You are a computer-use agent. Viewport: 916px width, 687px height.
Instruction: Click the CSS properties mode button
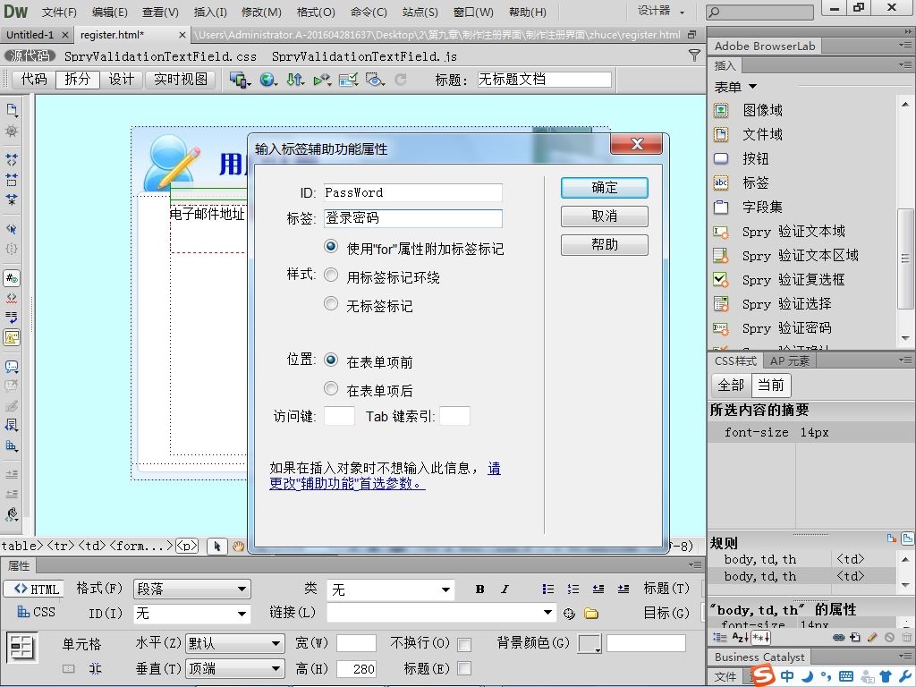point(36,612)
